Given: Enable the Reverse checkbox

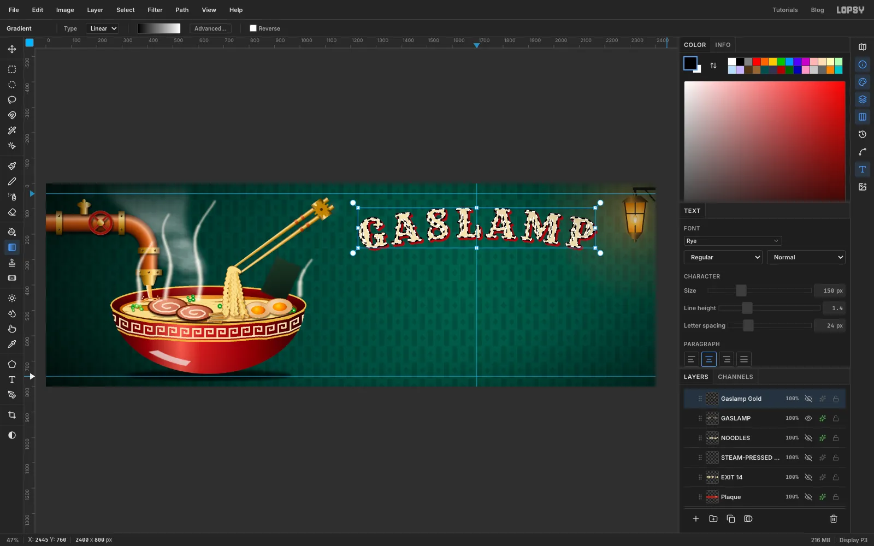Looking at the screenshot, I should point(253,28).
